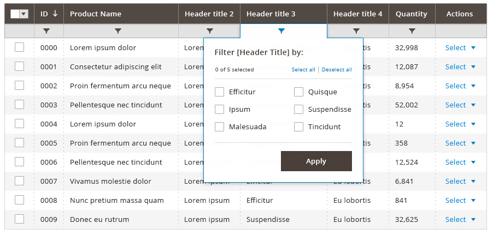Open the bulk select dropdown arrow in header
499x235 pixels.
tap(24, 14)
